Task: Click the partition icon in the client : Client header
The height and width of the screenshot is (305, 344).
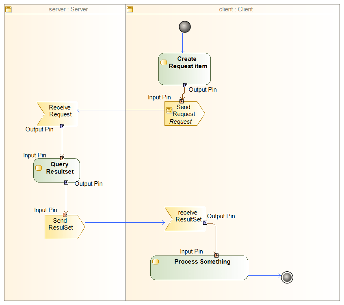Action: (129, 9)
